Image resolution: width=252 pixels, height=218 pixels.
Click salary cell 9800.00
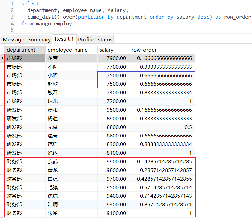point(113,170)
